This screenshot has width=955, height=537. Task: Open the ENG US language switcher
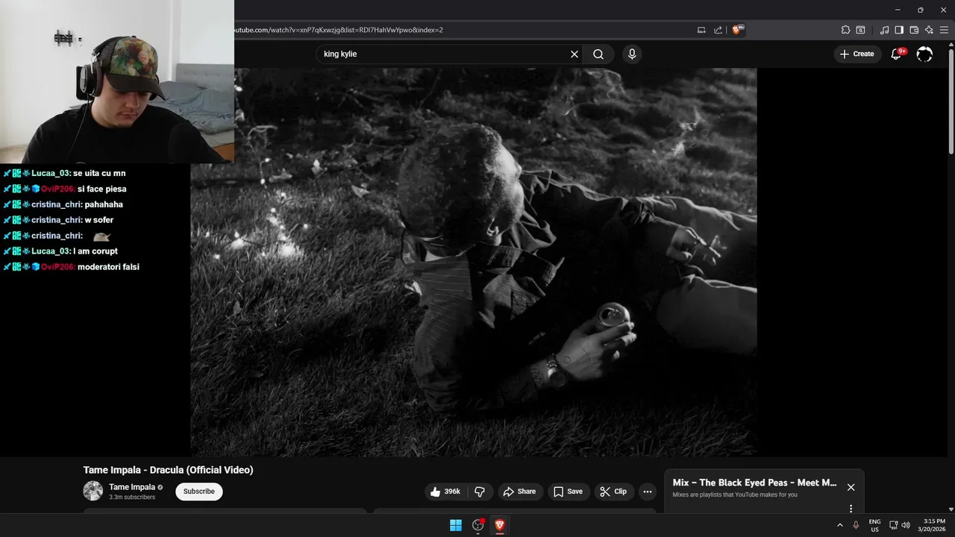[874, 525]
